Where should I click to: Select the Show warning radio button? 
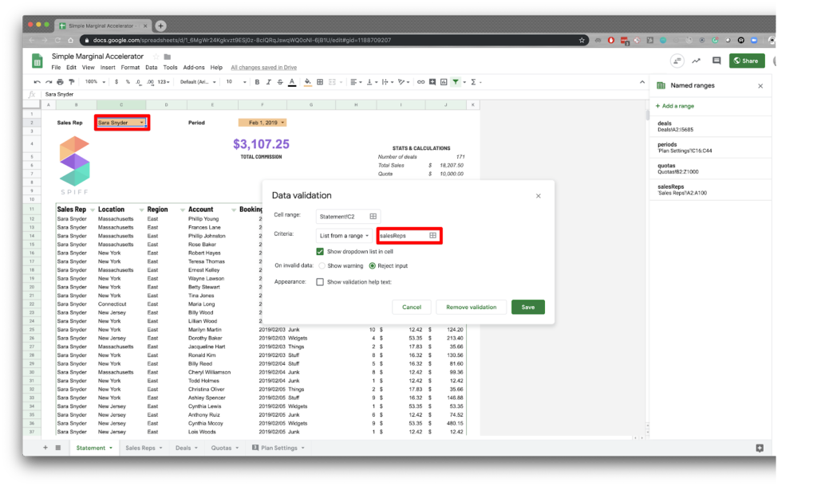[x=323, y=265]
